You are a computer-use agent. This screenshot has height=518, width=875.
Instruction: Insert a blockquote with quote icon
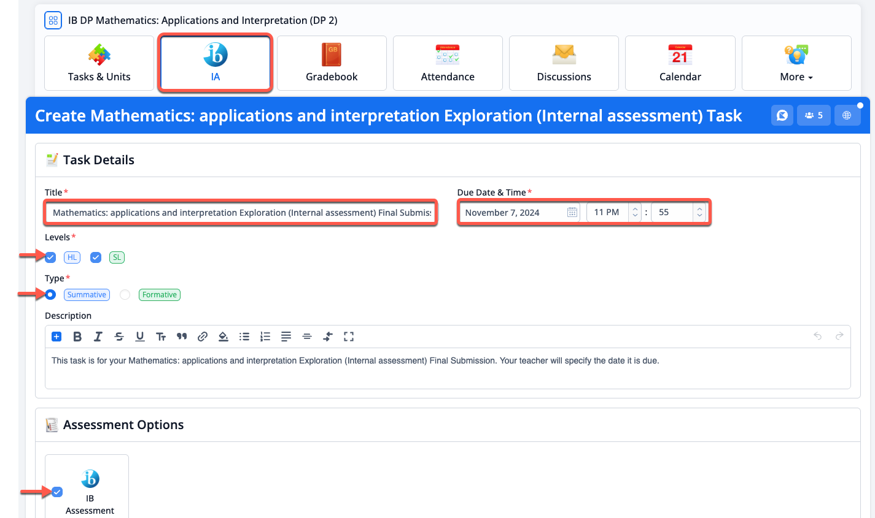(x=182, y=337)
